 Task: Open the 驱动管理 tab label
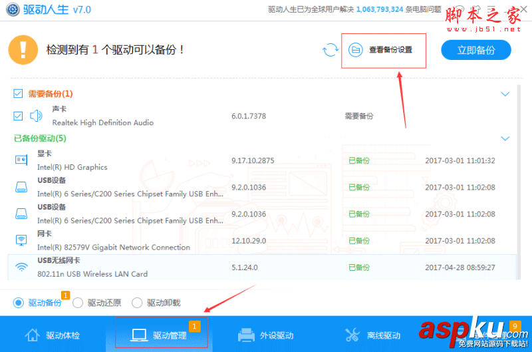pos(170,335)
